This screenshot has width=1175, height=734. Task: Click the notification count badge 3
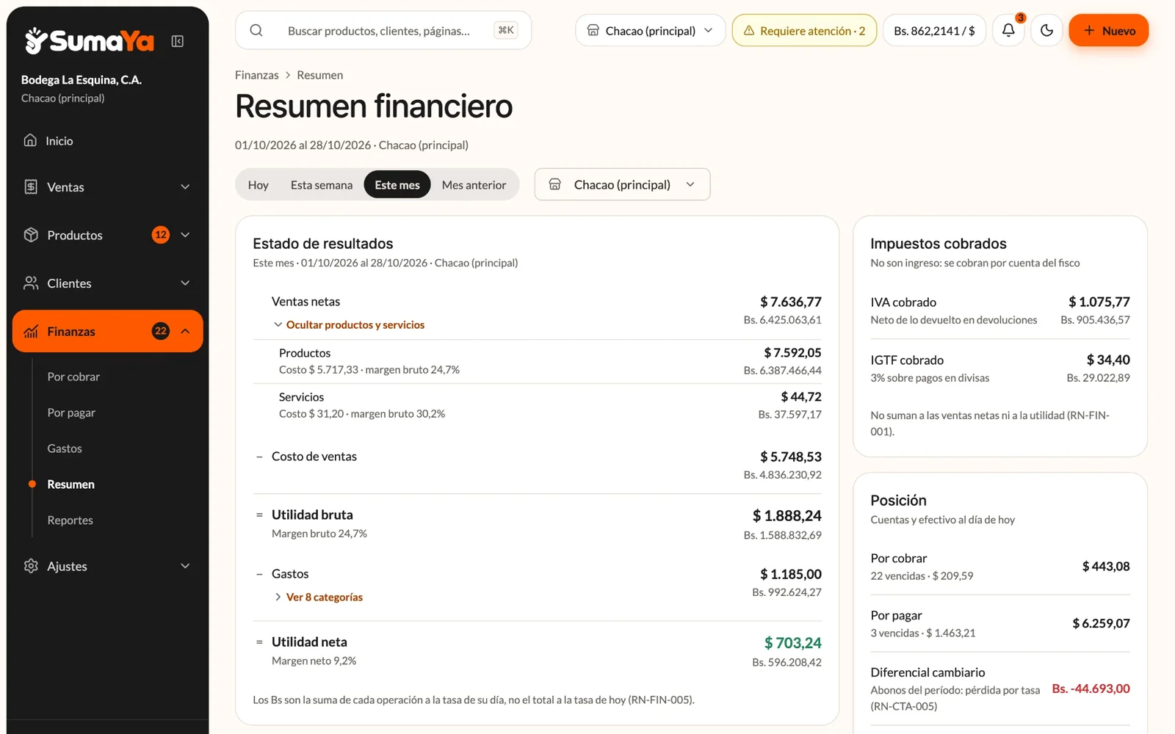[x=1020, y=18]
